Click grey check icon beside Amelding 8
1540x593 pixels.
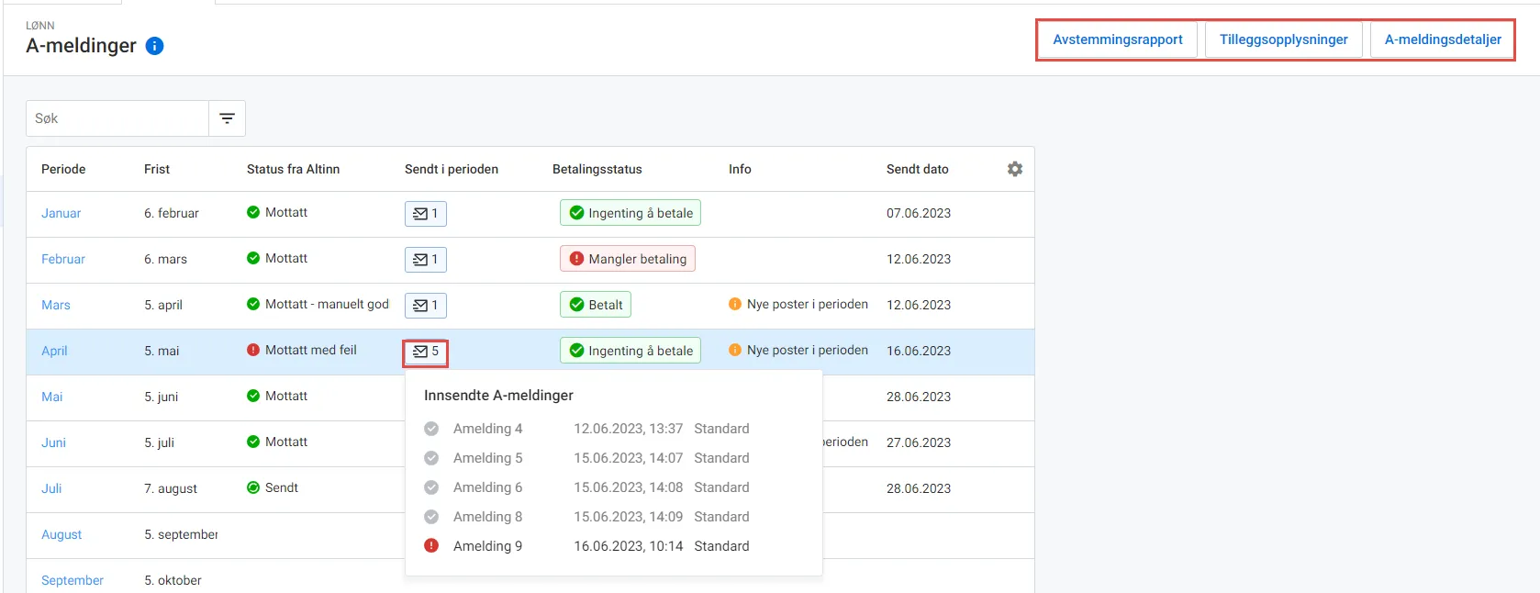click(431, 517)
